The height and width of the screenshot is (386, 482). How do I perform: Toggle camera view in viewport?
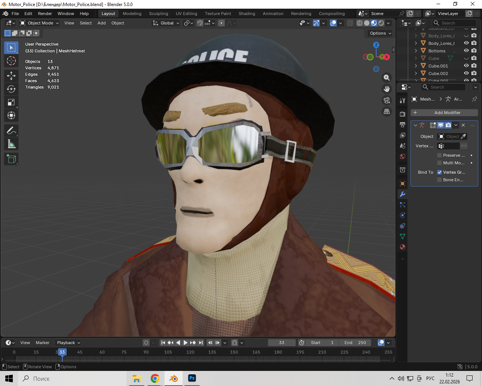(x=387, y=100)
